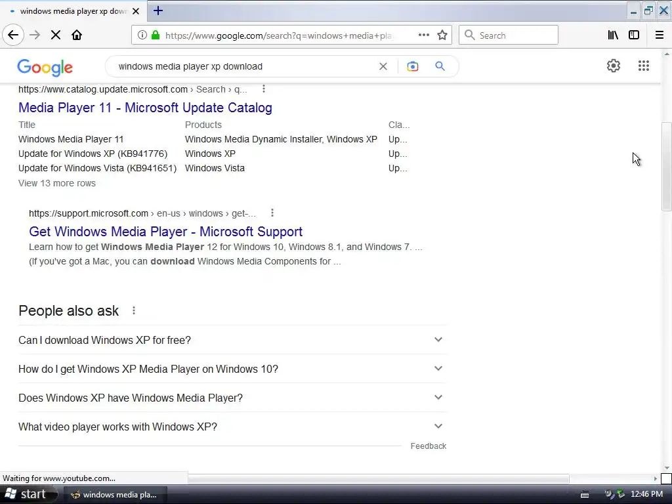Image resolution: width=672 pixels, height=504 pixels.
Task: Open a new tab with the plus button
Action: tap(158, 10)
